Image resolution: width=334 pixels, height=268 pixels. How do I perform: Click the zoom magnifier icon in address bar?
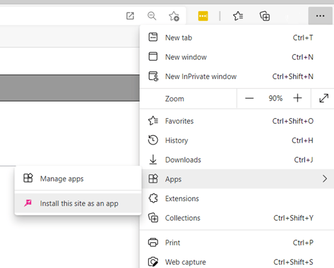151,16
